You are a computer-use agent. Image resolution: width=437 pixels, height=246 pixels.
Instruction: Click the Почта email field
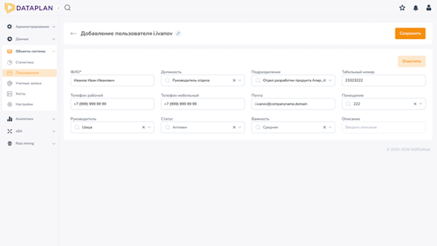[x=293, y=104]
